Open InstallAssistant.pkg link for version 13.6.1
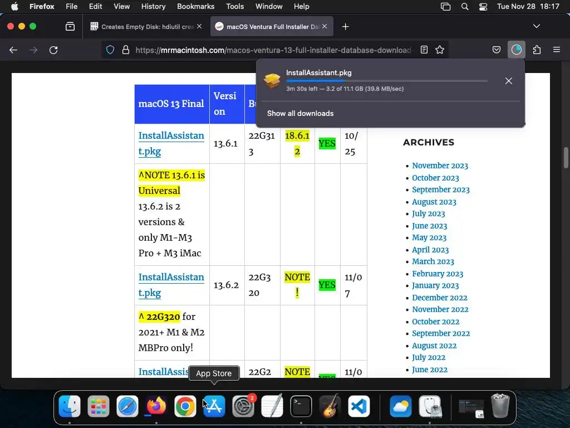570x428 pixels. pyautogui.click(x=171, y=143)
